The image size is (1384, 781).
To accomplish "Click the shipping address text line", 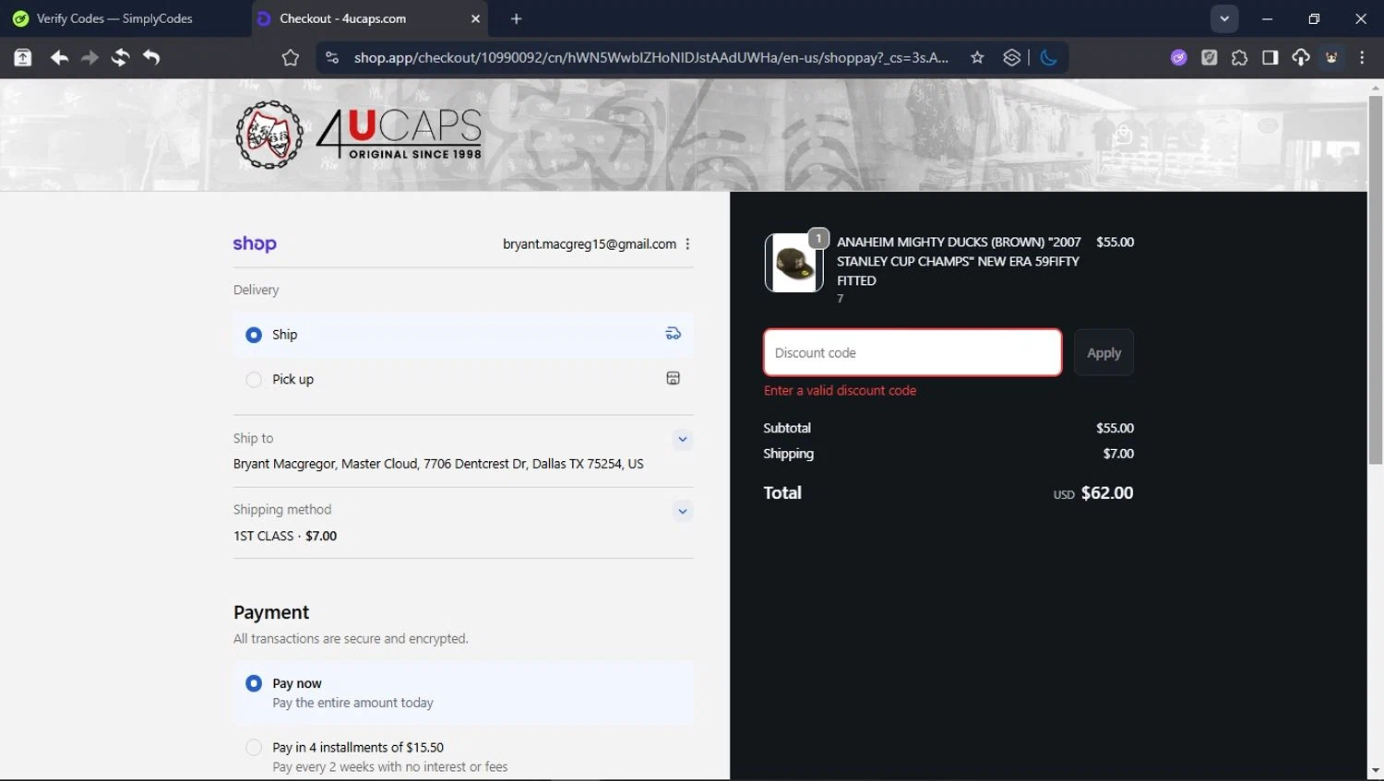I will point(438,464).
